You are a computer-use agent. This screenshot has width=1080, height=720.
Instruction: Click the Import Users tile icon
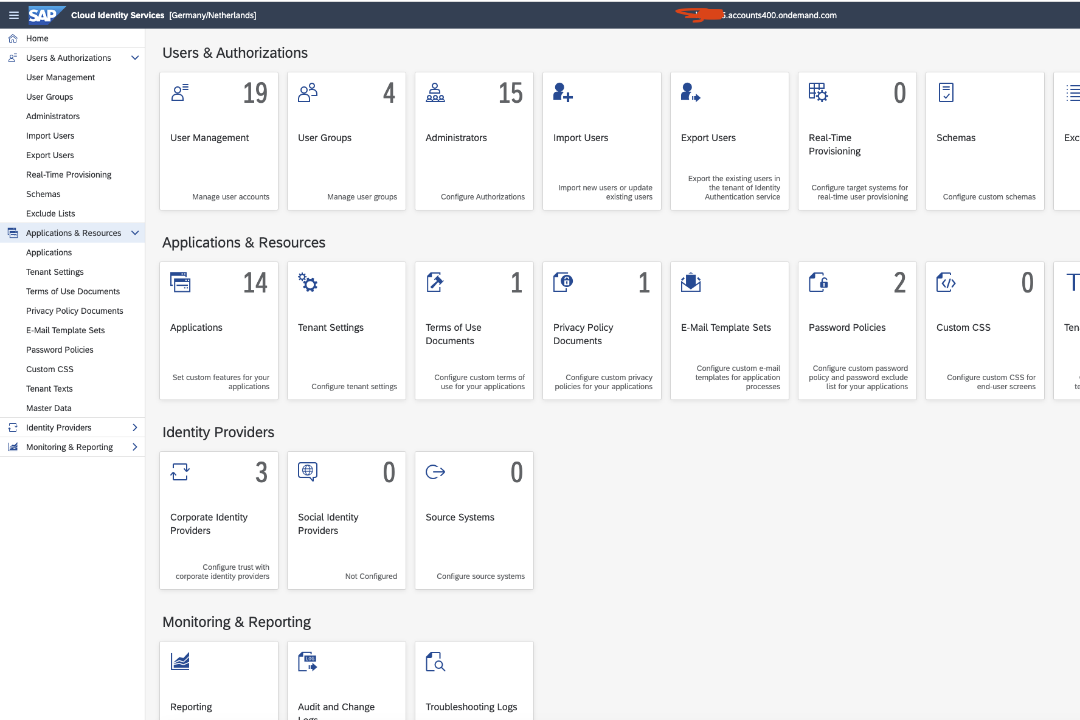(563, 92)
